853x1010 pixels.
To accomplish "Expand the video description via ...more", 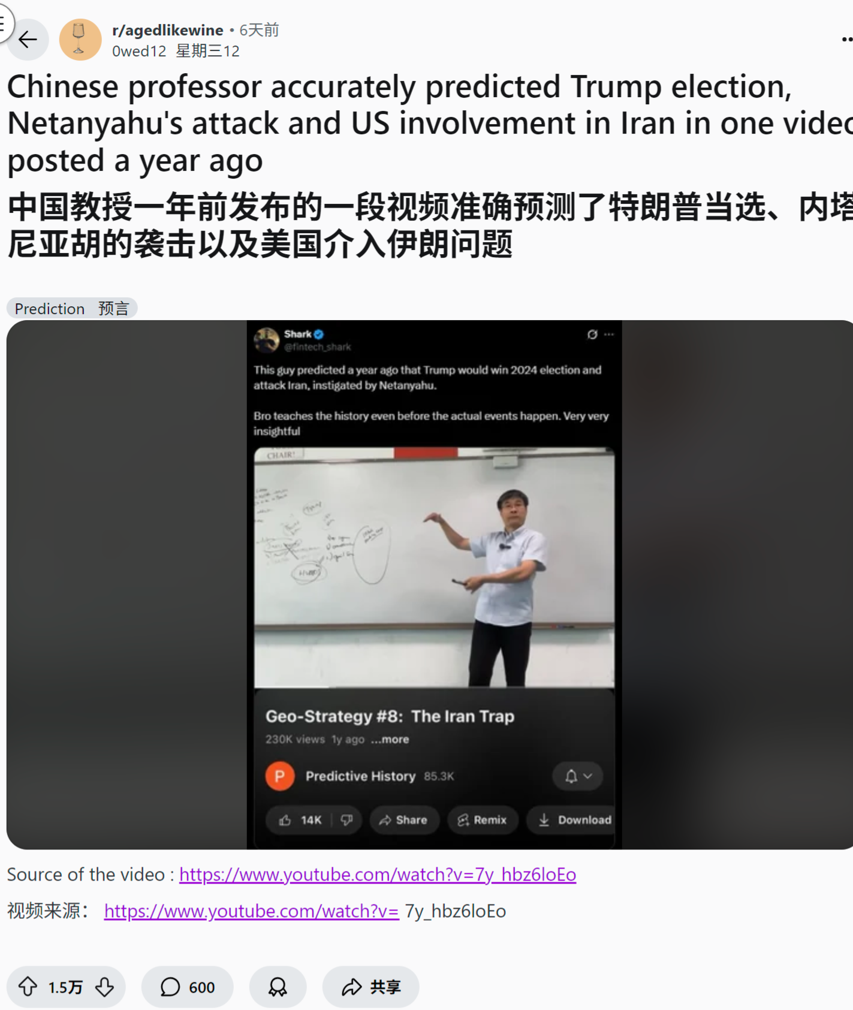I will [x=390, y=740].
